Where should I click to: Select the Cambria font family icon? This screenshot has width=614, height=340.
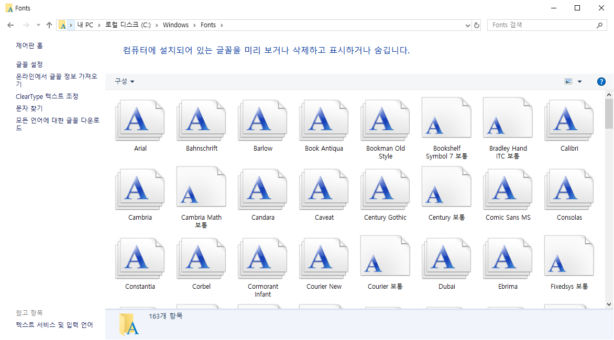point(140,190)
